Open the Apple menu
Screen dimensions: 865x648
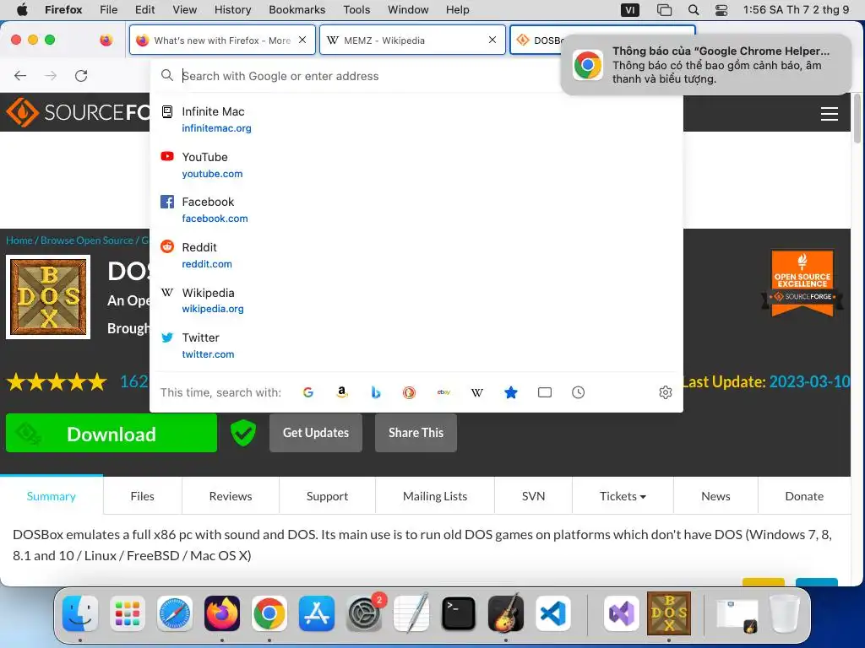click(x=22, y=9)
